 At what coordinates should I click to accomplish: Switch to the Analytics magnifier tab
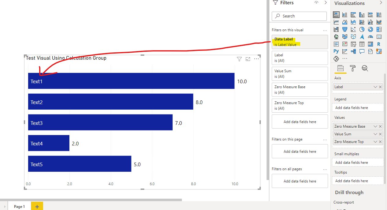pyautogui.click(x=365, y=68)
